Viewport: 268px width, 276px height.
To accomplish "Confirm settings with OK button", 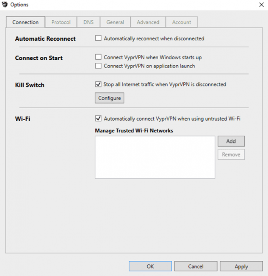I will click(150, 266).
